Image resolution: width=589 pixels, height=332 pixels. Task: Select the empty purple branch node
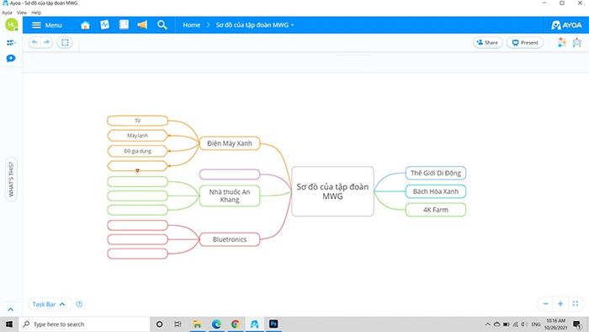tap(230, 174)
